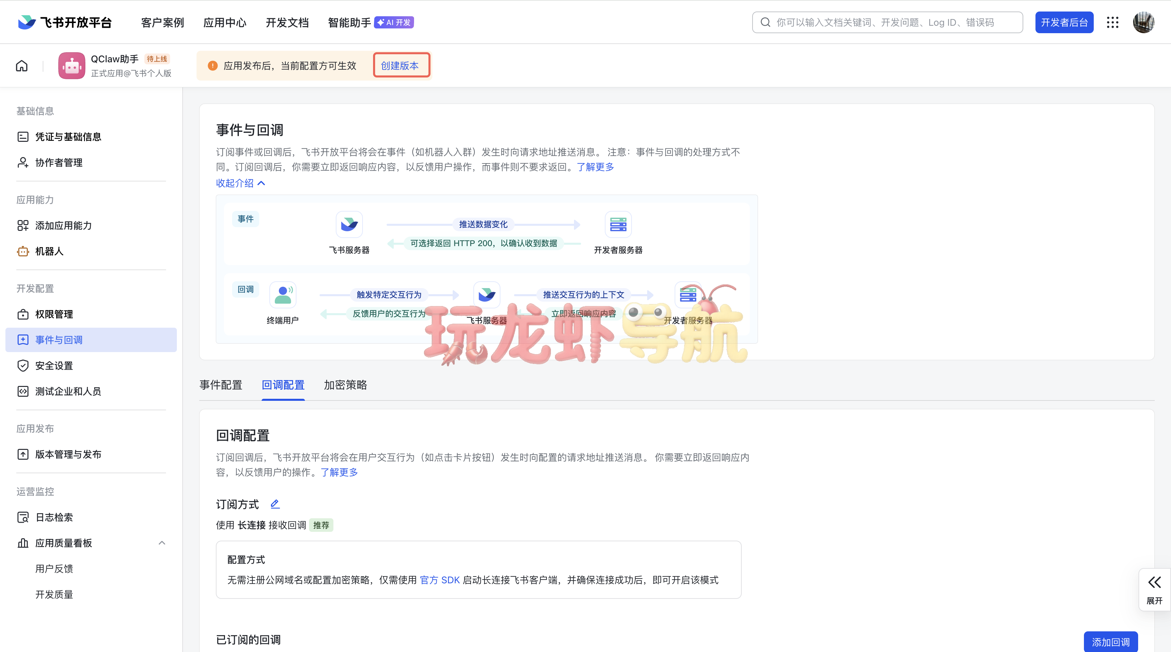Viewport: 1171px width, 652px height.
Task: Open 权限管理 in sidebar
Action: [x=91, y=314]
